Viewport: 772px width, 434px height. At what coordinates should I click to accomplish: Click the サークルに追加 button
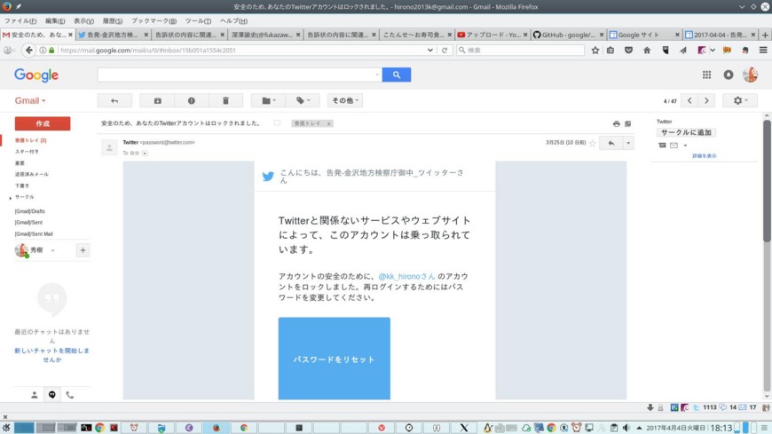coord(686,132)
